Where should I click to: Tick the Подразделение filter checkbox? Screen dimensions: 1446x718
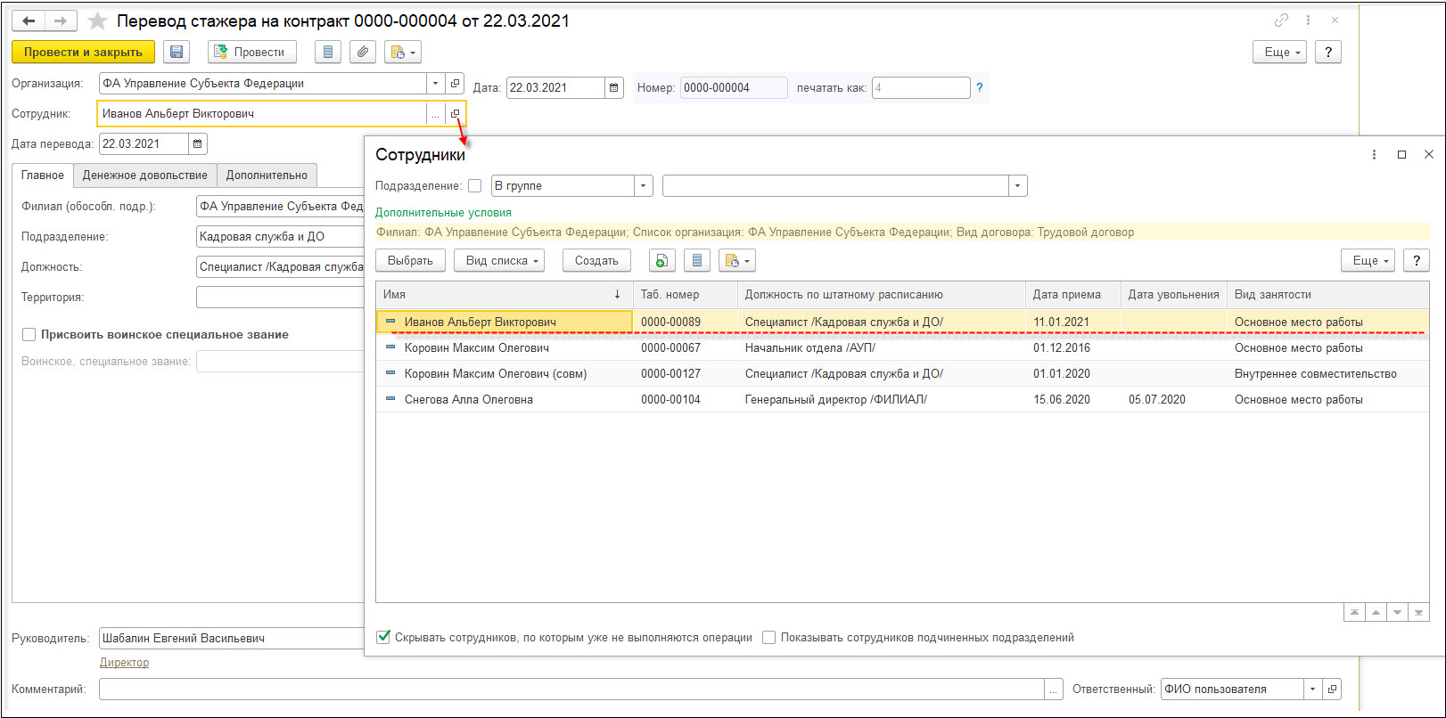475,185
